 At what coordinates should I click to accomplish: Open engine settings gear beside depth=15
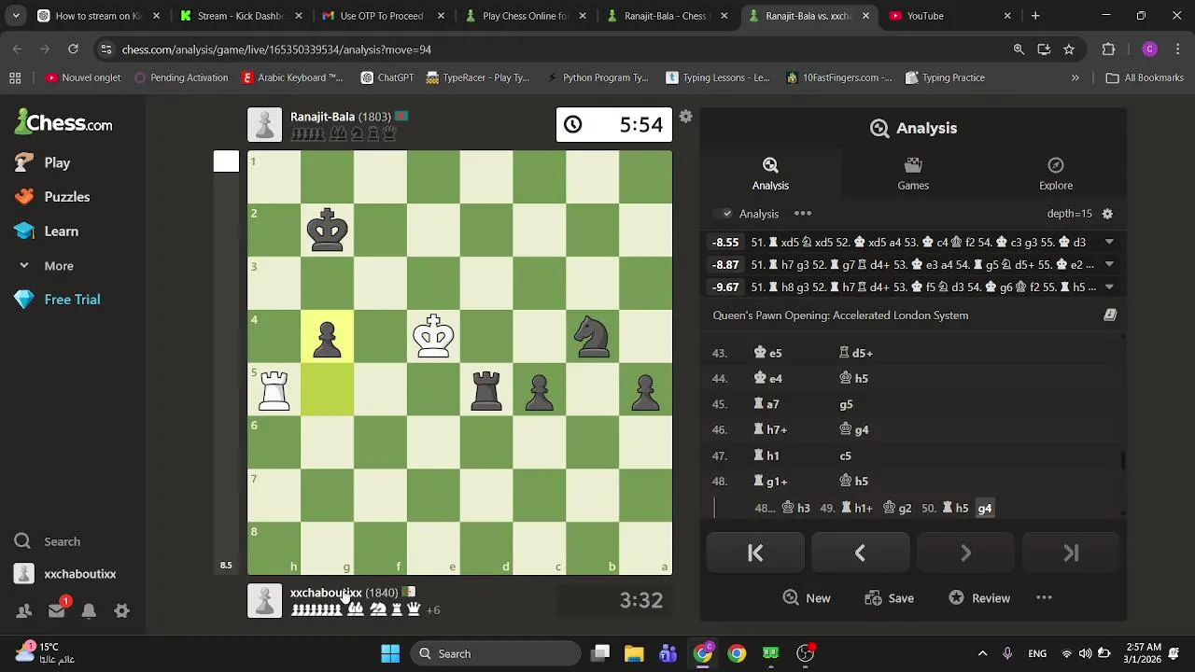1107,214
